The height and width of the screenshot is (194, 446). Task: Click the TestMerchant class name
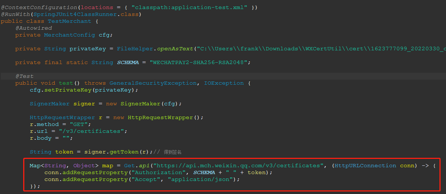(70, 21)
